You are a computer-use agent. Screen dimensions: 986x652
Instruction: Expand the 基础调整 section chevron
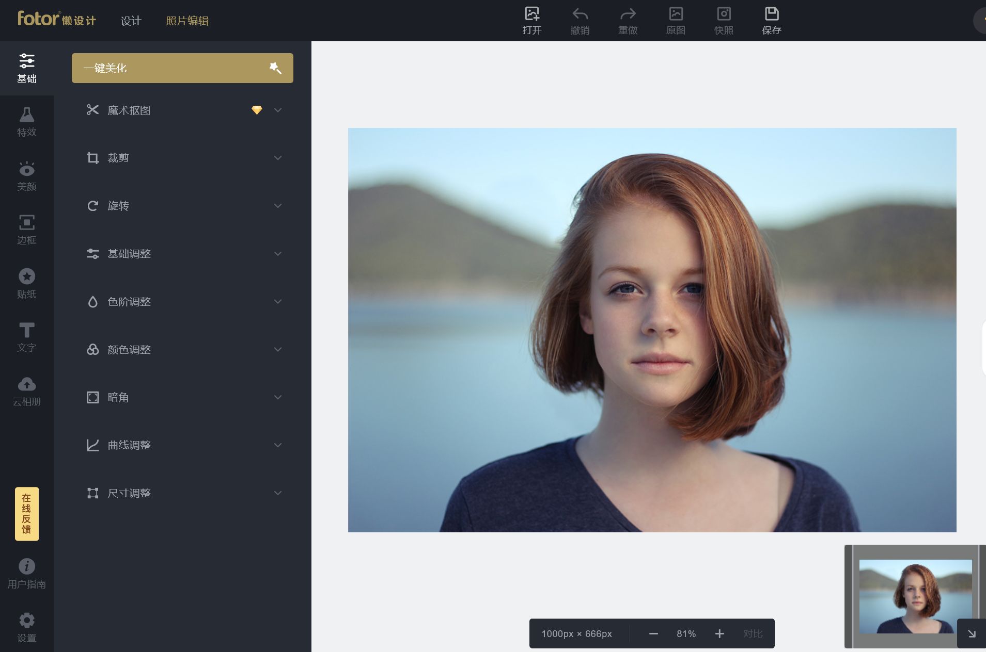278,254
